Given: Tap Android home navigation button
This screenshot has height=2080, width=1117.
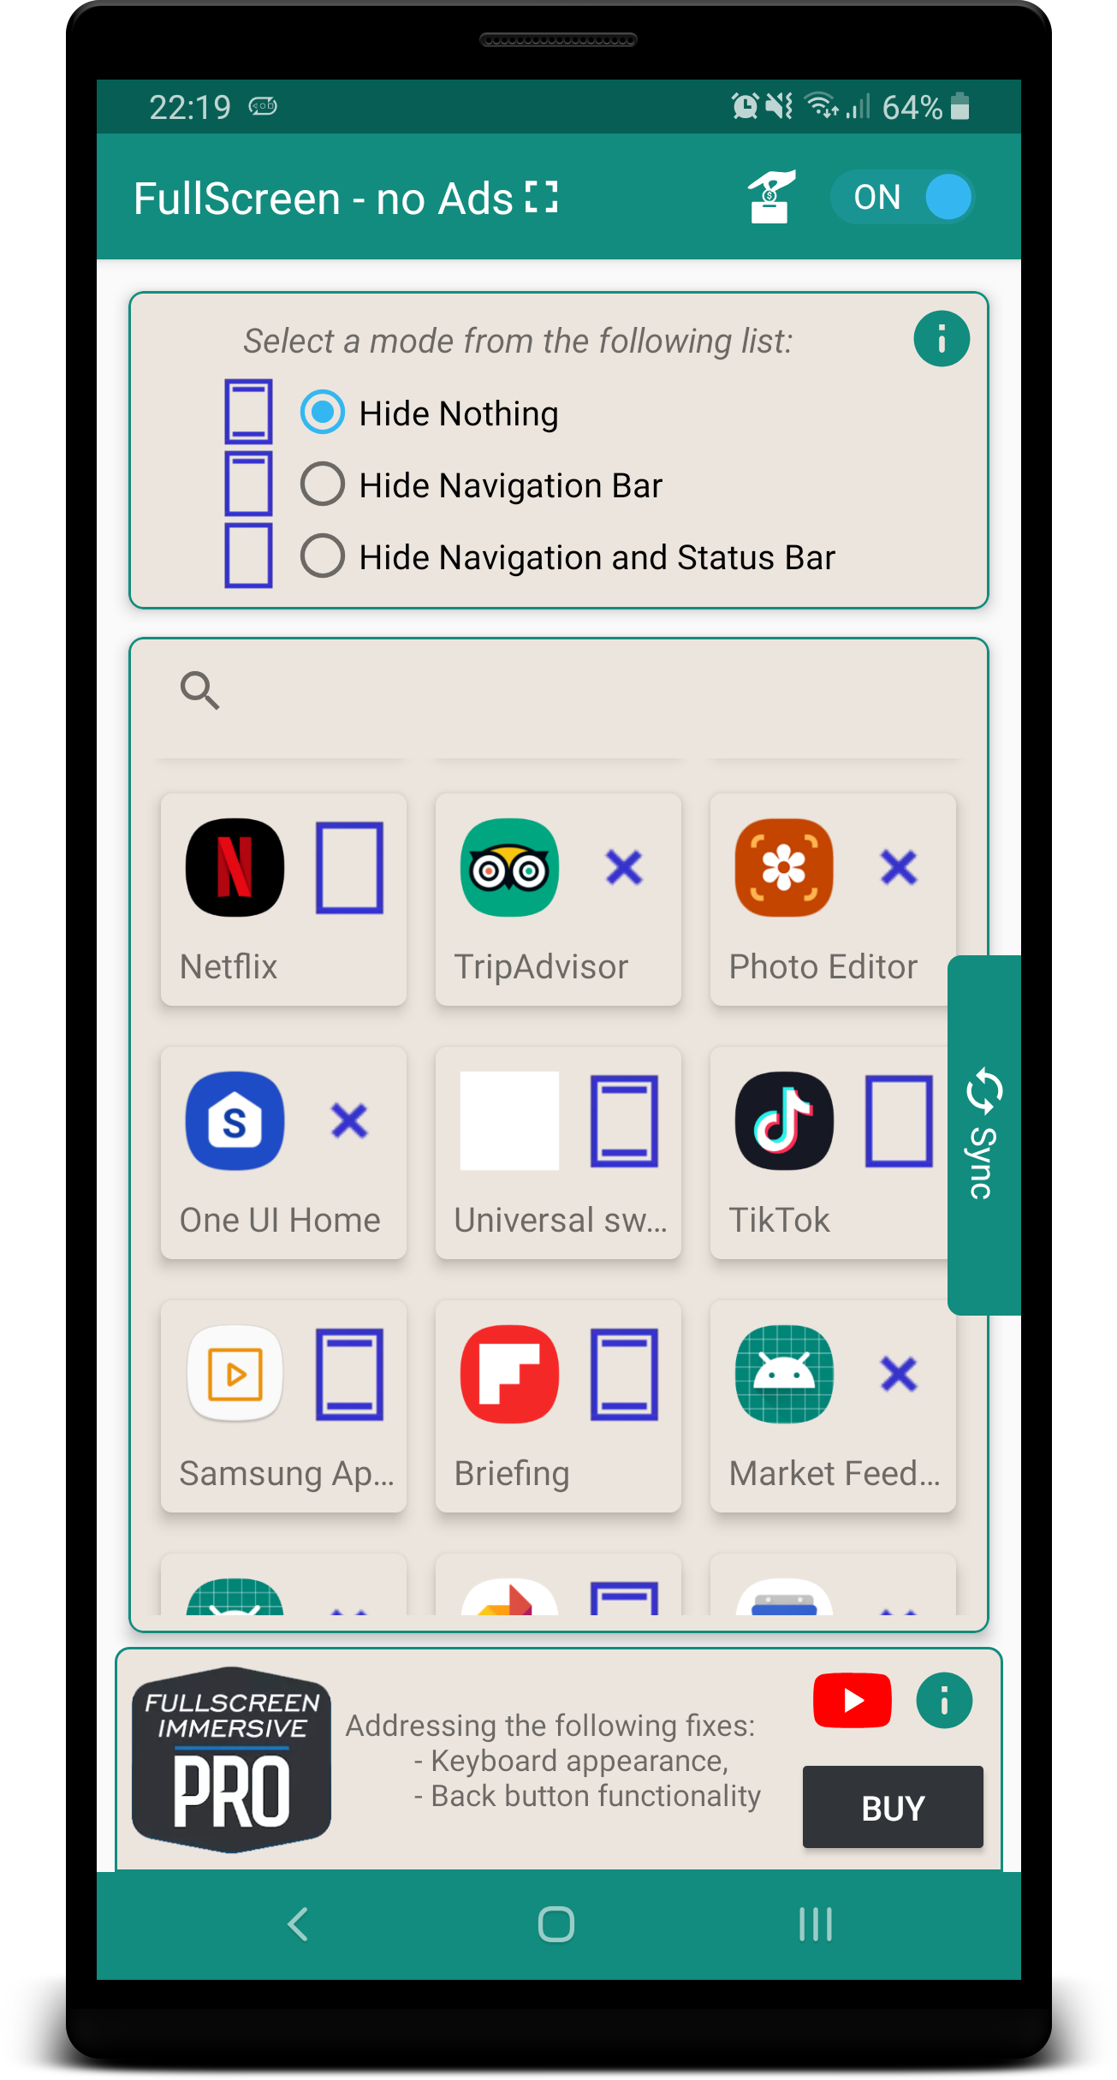Looking at the screenshot, I should tap(556, 1925).
